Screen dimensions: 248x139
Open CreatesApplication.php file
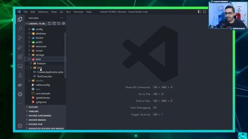pos(46,72)
